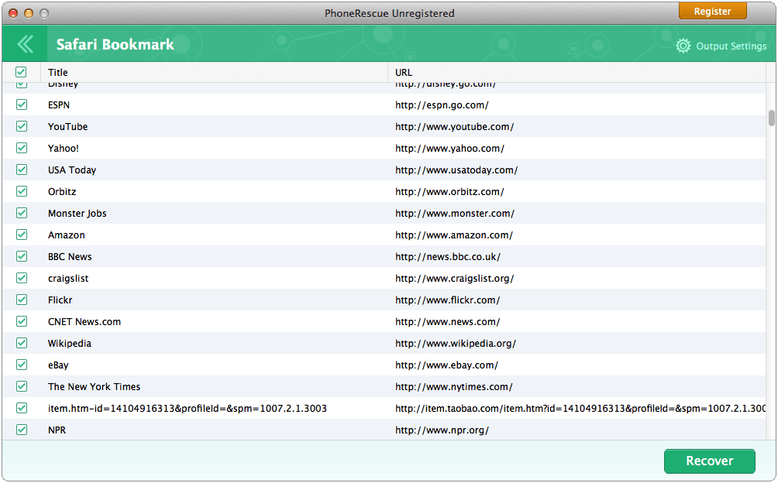
Task: Uncheck the Monster Jobs bookmark checkbox
Action: coord(22,213)
